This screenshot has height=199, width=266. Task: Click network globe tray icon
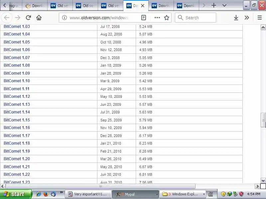point(229,194)
